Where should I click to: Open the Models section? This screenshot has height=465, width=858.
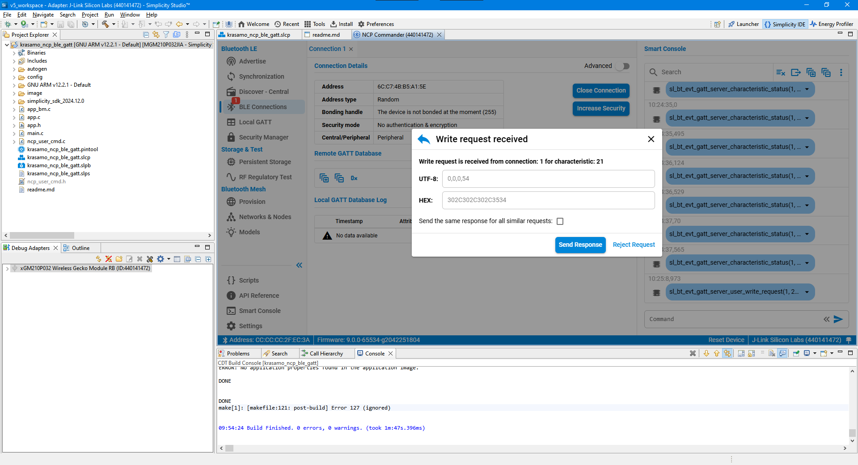[x=249, y=232]
